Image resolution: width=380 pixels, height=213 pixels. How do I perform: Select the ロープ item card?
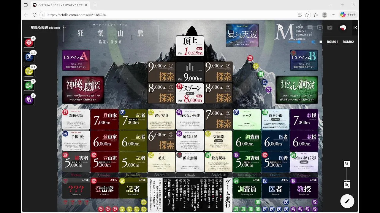coord(247,119)
